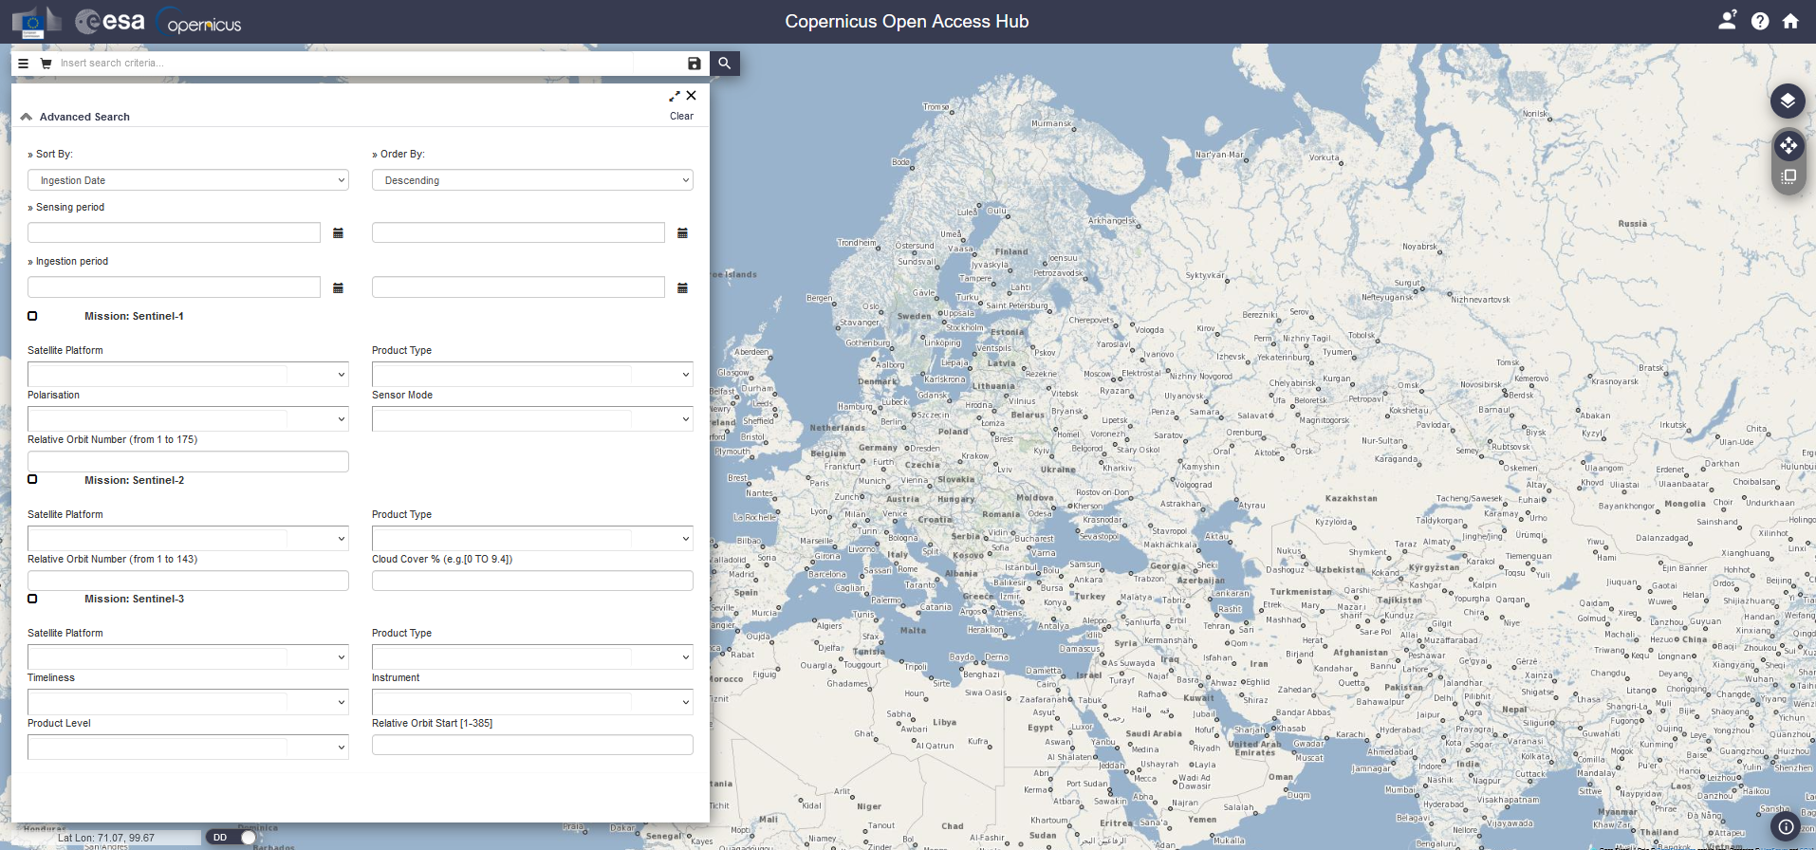
Task: Open the hamburger menu in search bar
Action: coord(24,64)
